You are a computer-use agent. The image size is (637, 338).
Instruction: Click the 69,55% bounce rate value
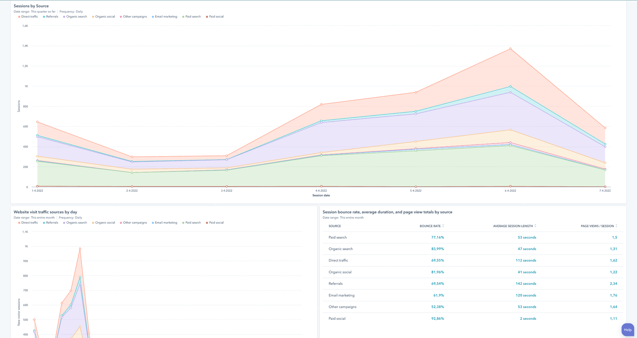point(438,261)
